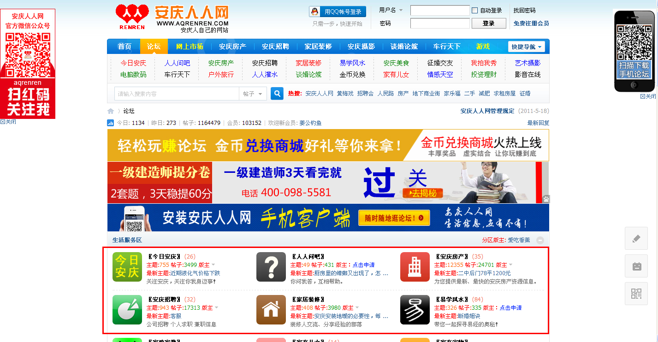Image resolution: width=658 pixels, height=342 pixels.
Task: Click the QQ penguin login icon
Action: click(315, 12)
